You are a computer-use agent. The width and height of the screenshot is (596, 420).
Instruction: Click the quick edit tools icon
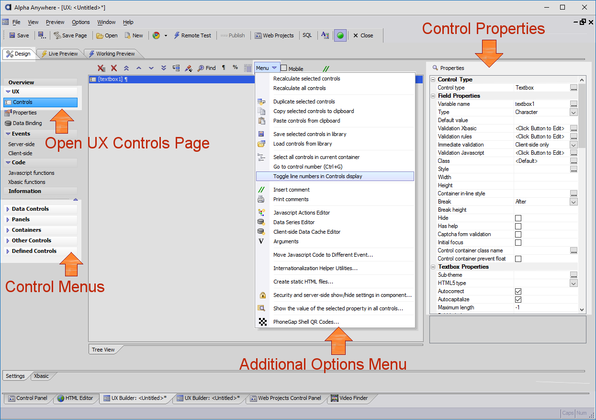189,68
